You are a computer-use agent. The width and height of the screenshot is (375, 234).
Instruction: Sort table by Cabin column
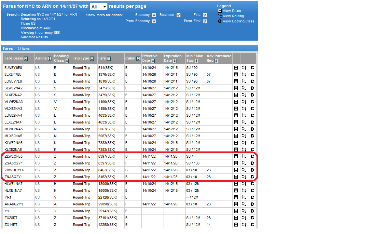(138, 59)
